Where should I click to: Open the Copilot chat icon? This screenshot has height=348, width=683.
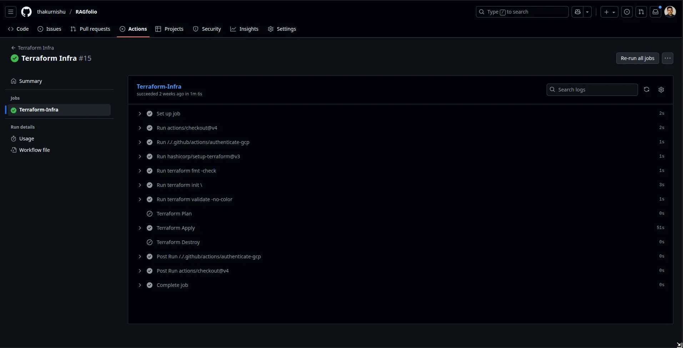(578, 12)
